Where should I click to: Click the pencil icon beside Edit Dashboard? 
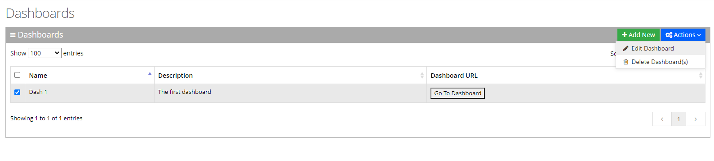pos(625,48)
